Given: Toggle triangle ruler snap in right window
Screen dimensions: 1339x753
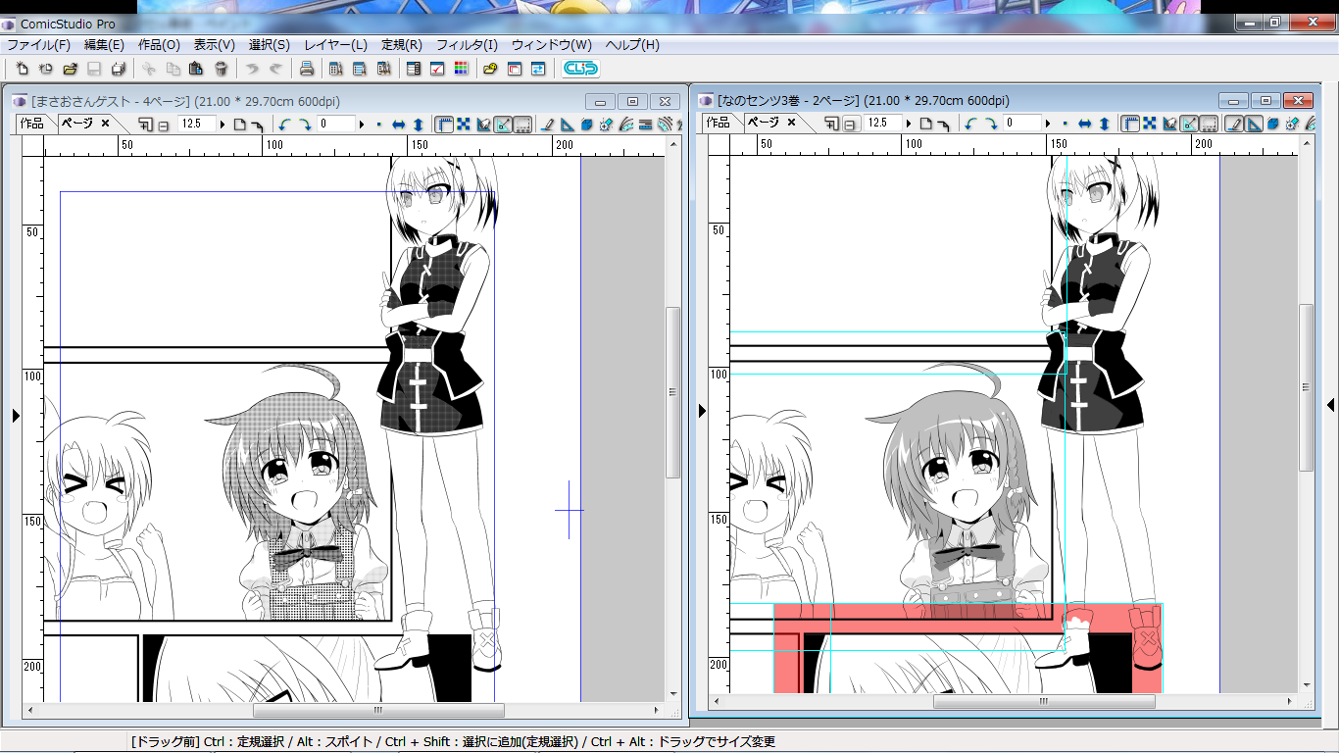Looking at the screenshot, I should point(1254,125).
